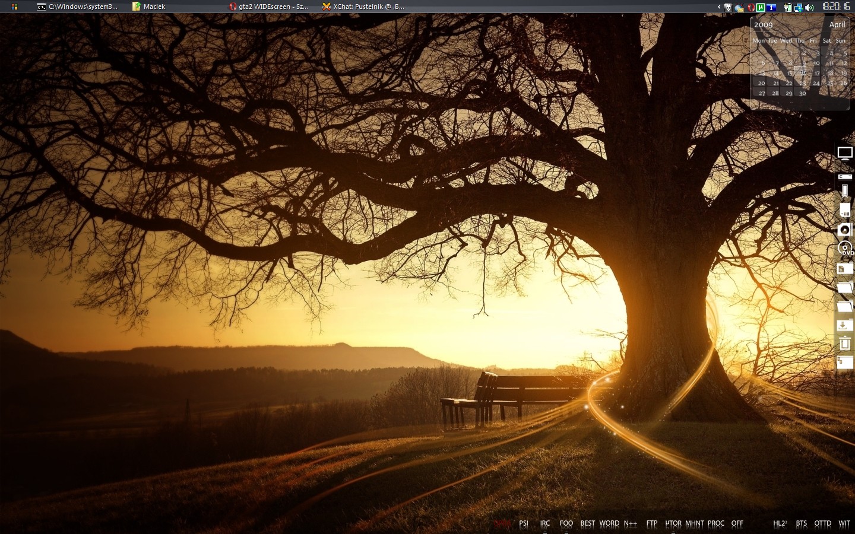
Task: Open the My Computer monitor icon in sidebar
Action: [x=845, y=153]
